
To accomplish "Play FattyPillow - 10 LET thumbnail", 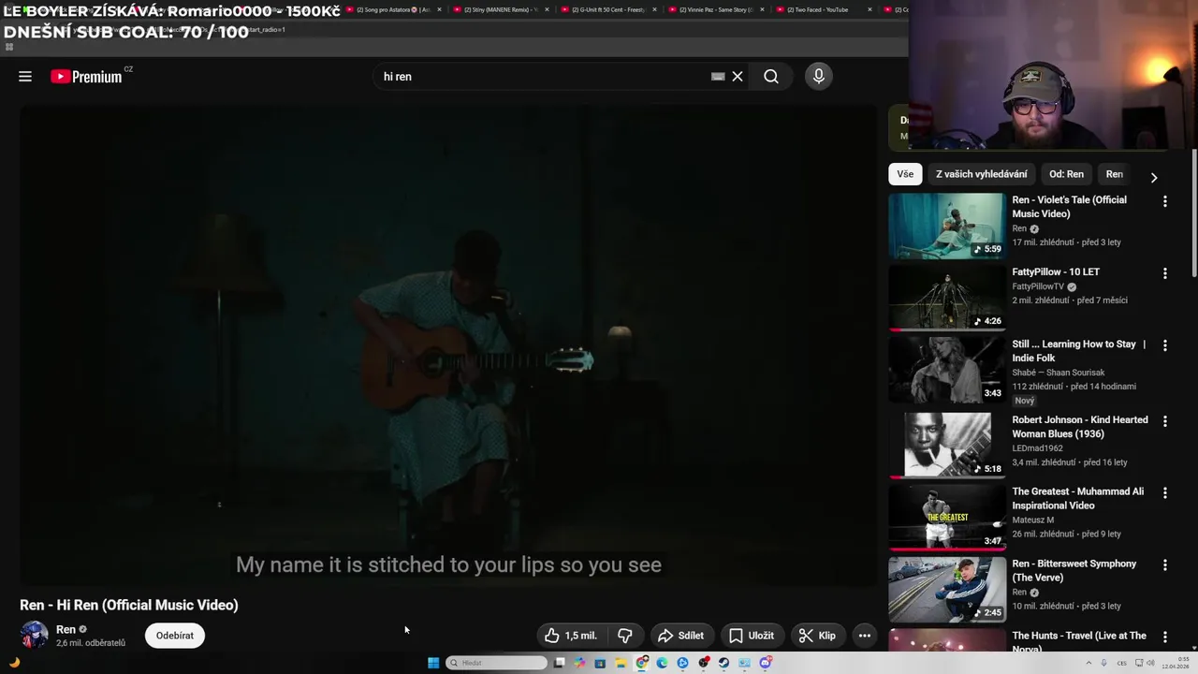I will click(947, 298).
